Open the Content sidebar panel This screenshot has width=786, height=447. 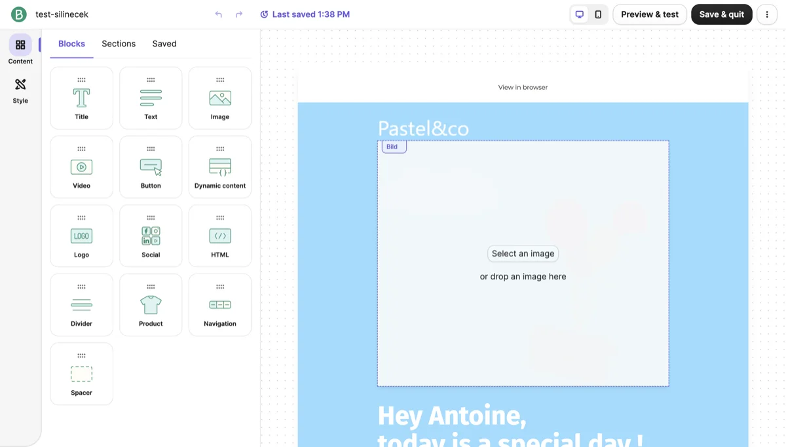click(x=20, y=50)
